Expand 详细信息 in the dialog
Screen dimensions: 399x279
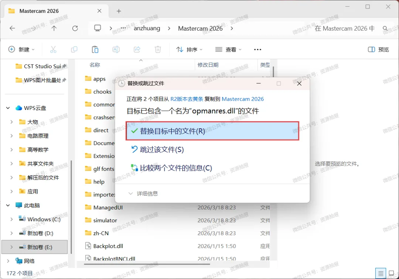[143, 194]
